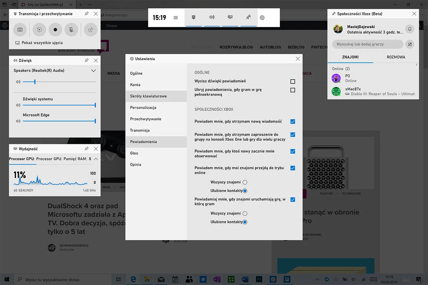The image size is (428, 285).
Task: Take a screenshot with the camera icon
Action: click(x=20, y=30)
